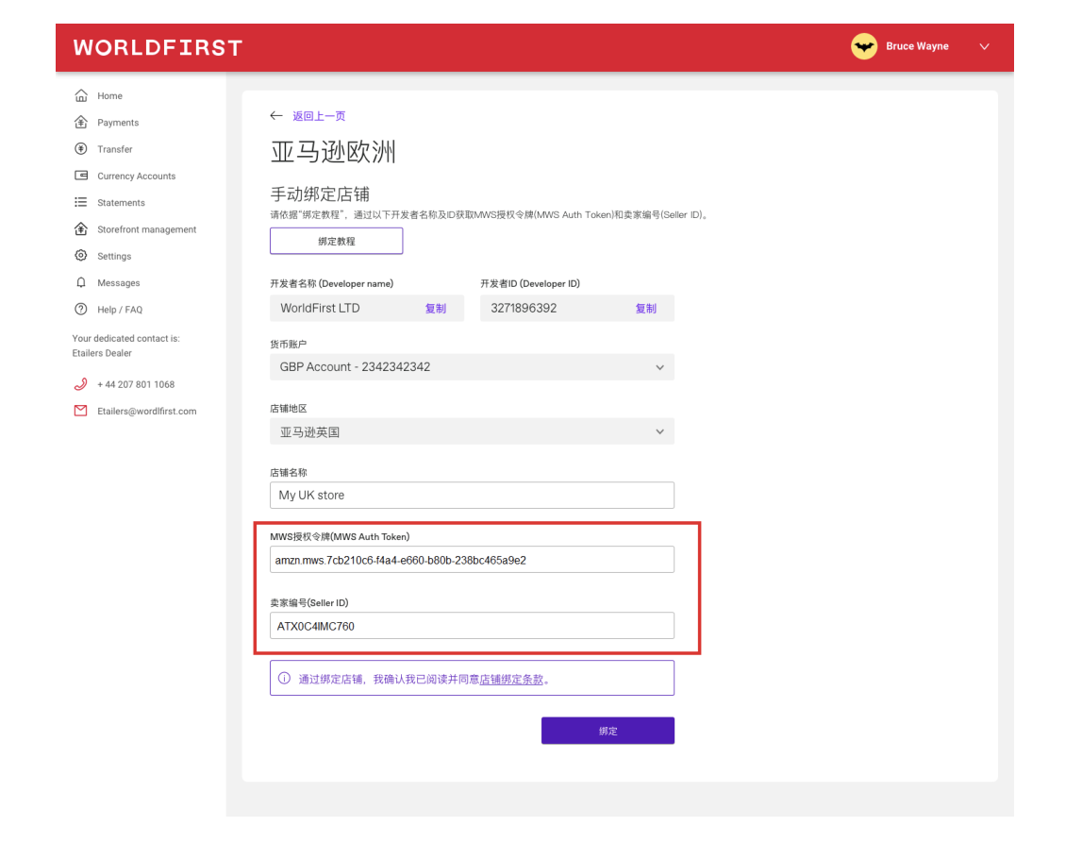1082x843 pixels.
Task: Open the 店铺绑定条款 terms link
Action: 511,680
